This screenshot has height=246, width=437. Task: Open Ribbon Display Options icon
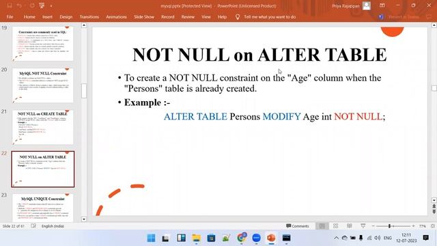[382, 5]
